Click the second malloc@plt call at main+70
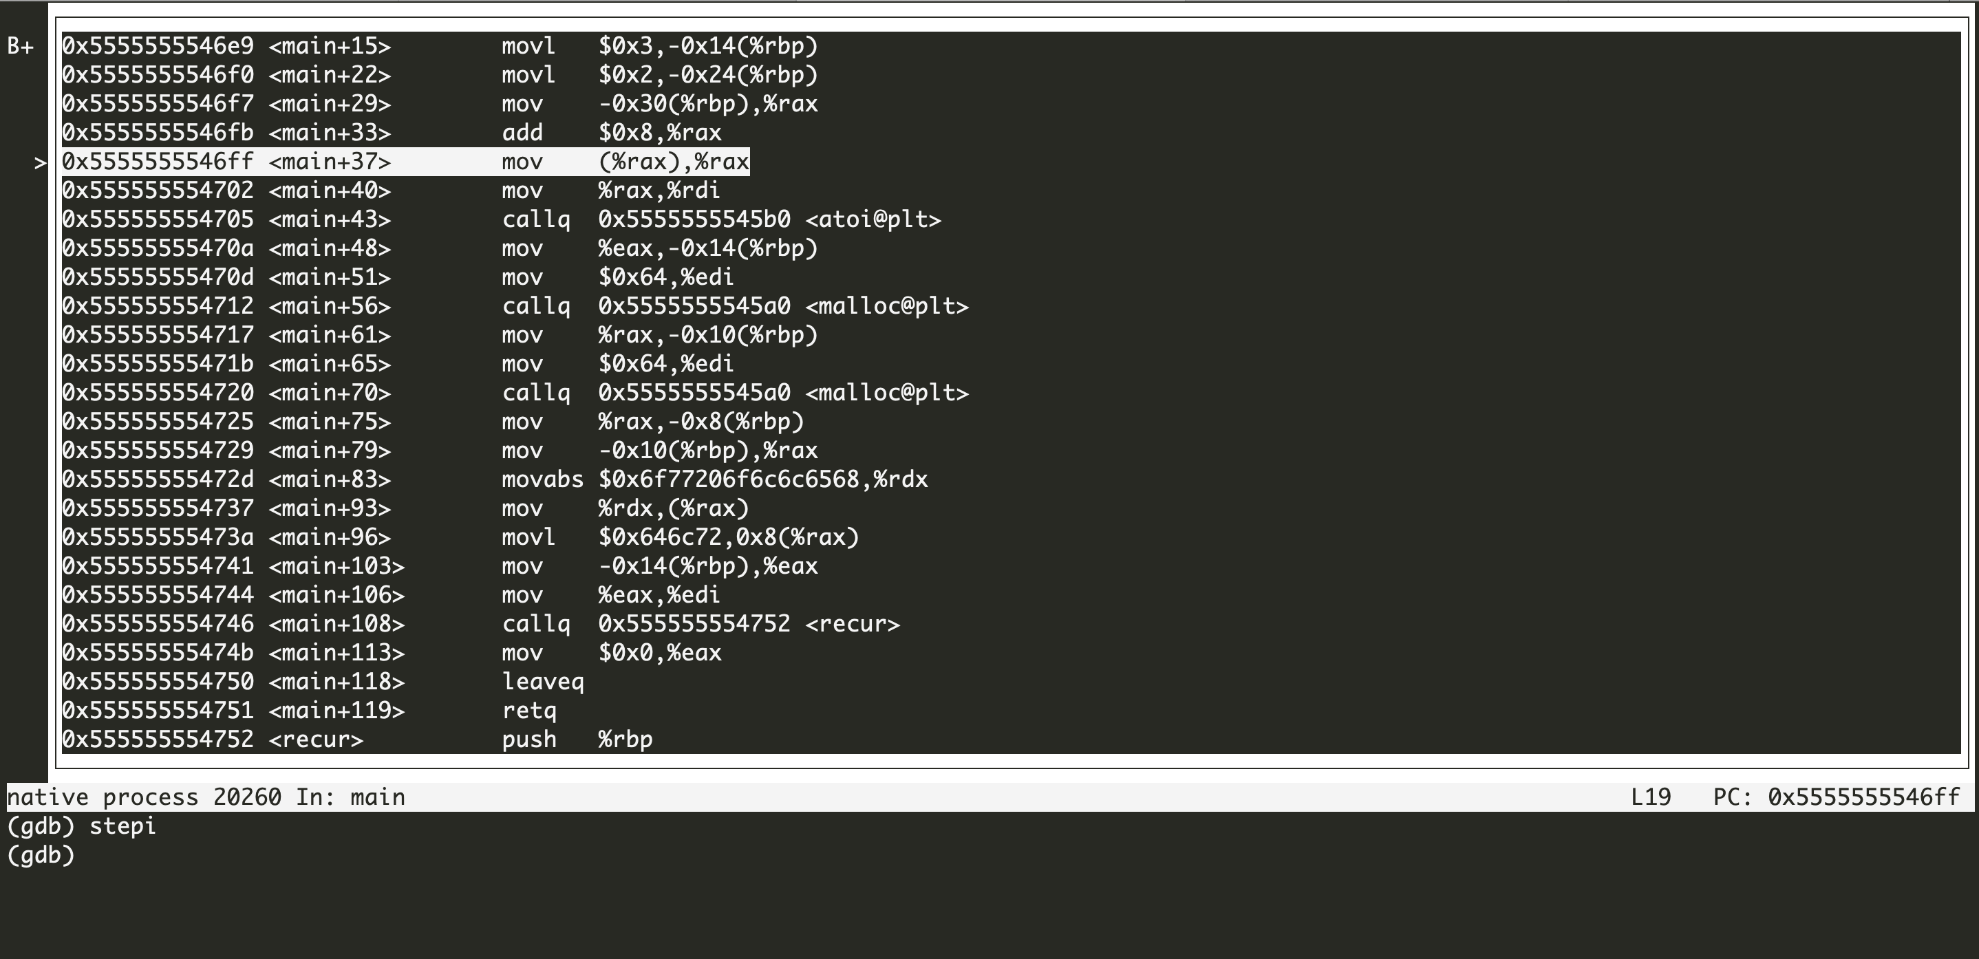The width and height of the screenshot is (1979, 959). click(x=734, y=393)
